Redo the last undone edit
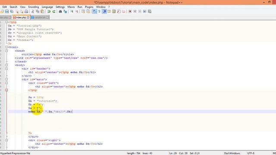The width and height of the screenshot is (276, 155). point(54,12)
